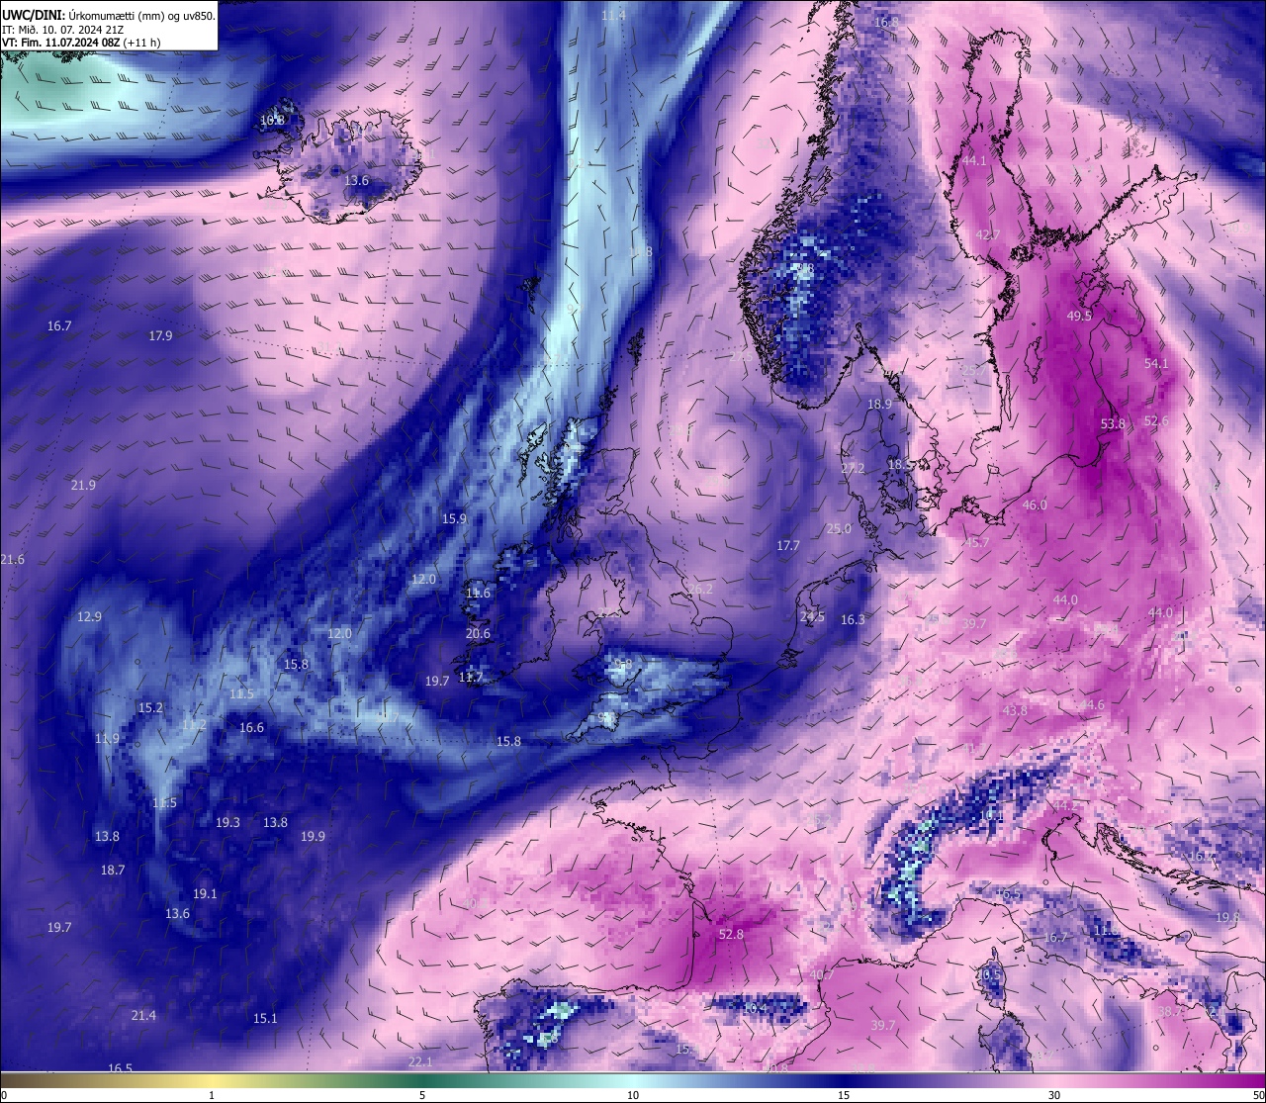Click the 15.2 value label
1266x1103 pixels.
(x=150, y=707)
